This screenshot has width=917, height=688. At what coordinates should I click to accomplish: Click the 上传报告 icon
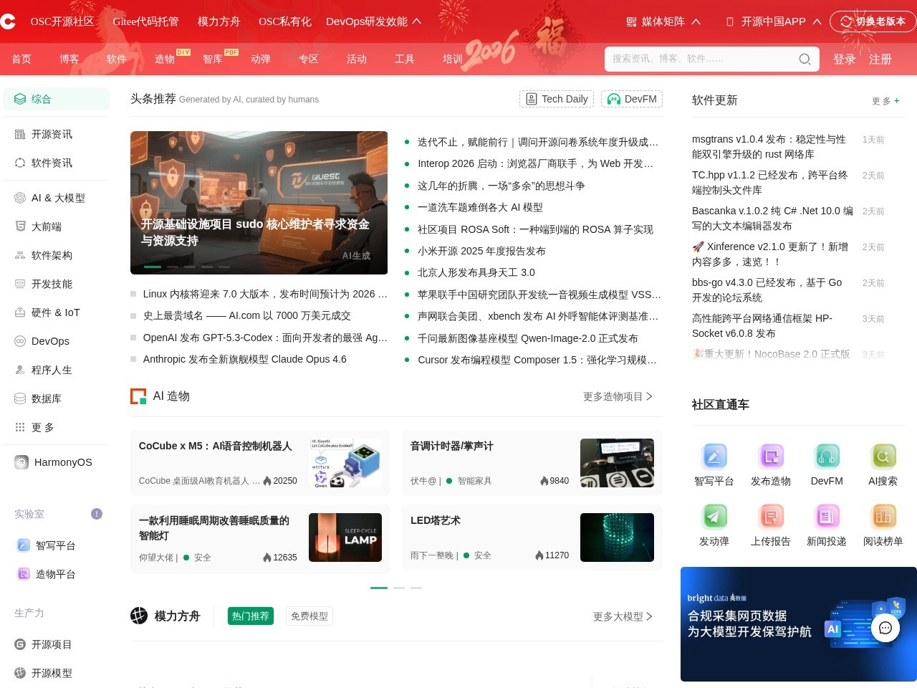[771, 517]
